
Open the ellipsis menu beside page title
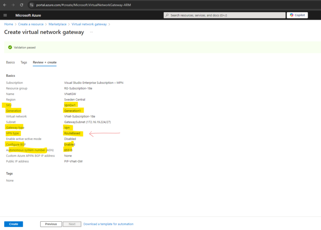(92, 32)
